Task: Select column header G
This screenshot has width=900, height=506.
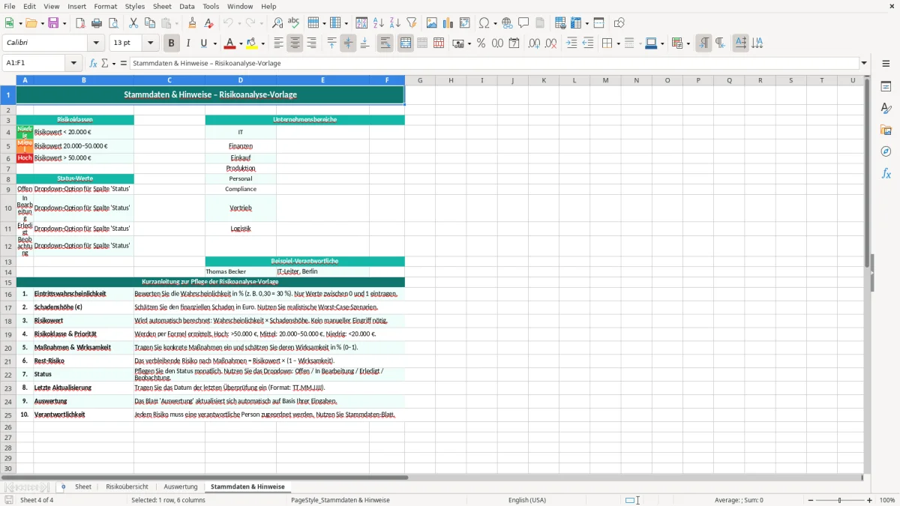Action: [x=420, y=80]
